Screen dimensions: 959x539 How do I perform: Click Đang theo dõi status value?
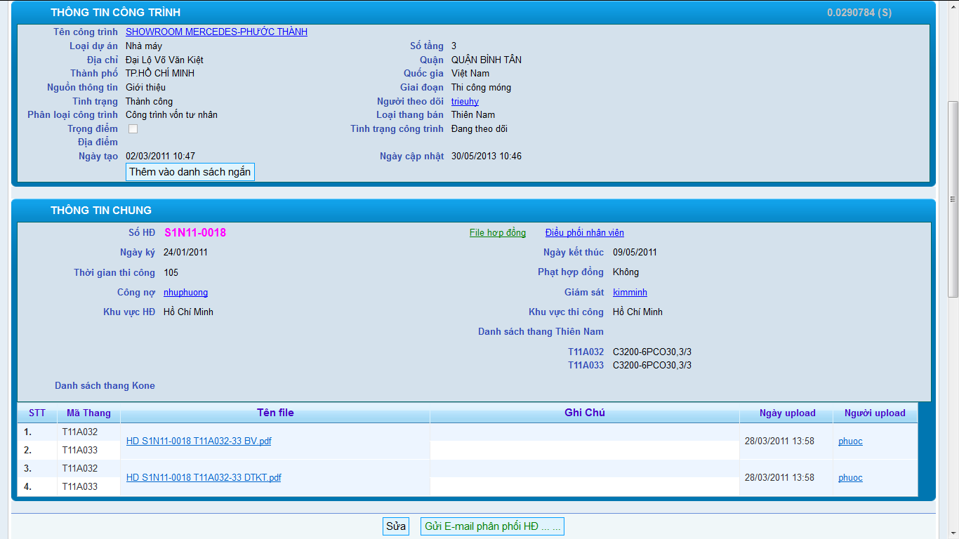click(479, 128)
